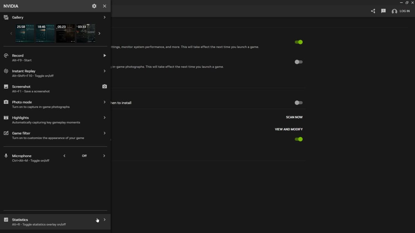Click VIEW AND MODIFY
The image size is (415, 233).
tap(288, 129)
